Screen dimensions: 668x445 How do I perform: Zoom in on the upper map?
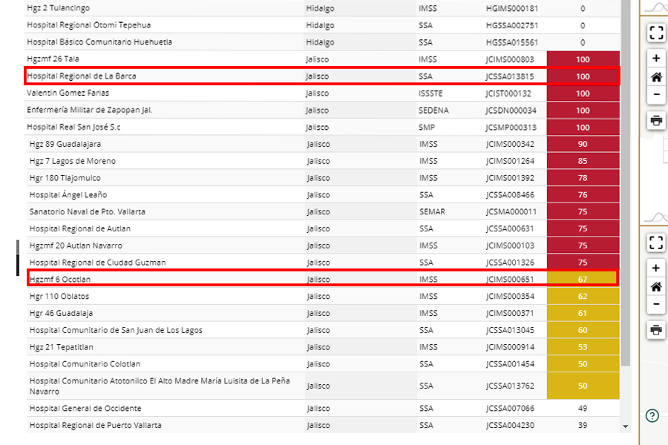pyautogui.click(x=656, y=59)
